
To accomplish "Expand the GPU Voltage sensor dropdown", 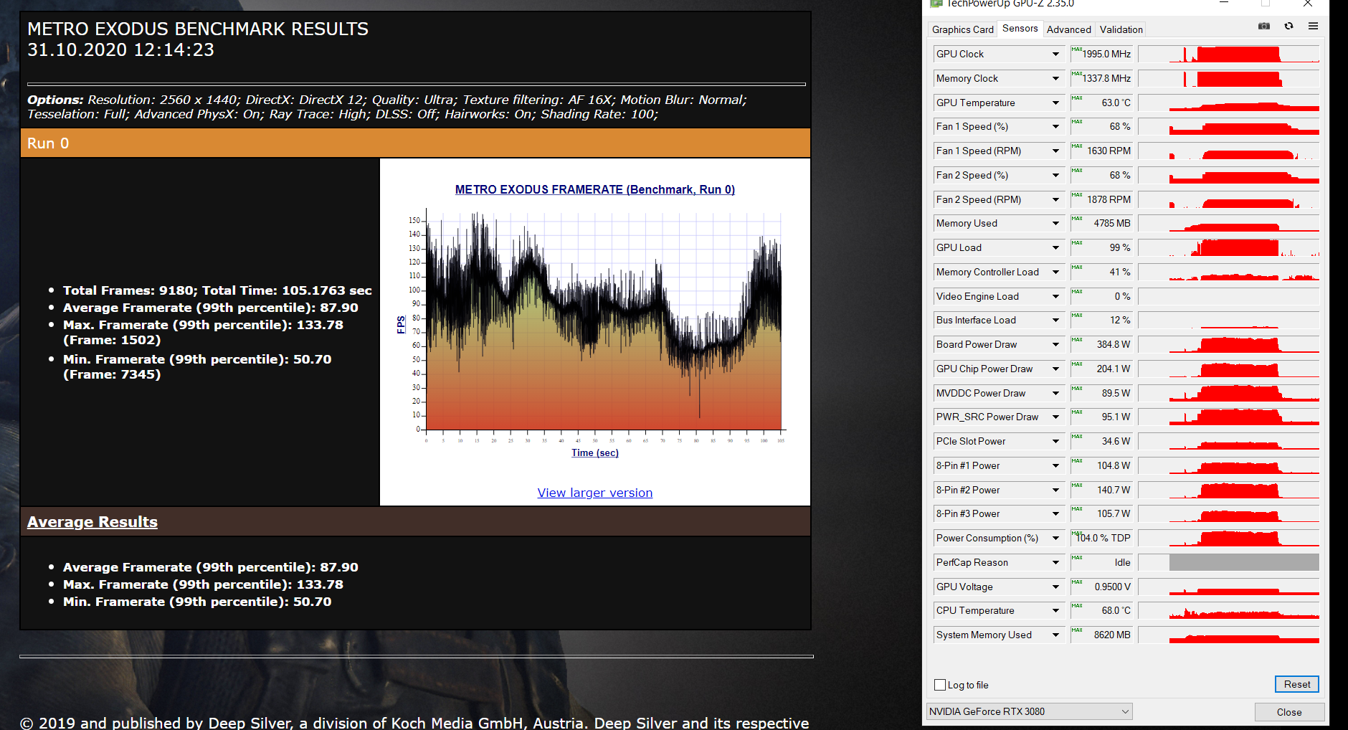I will point(1055,587).
